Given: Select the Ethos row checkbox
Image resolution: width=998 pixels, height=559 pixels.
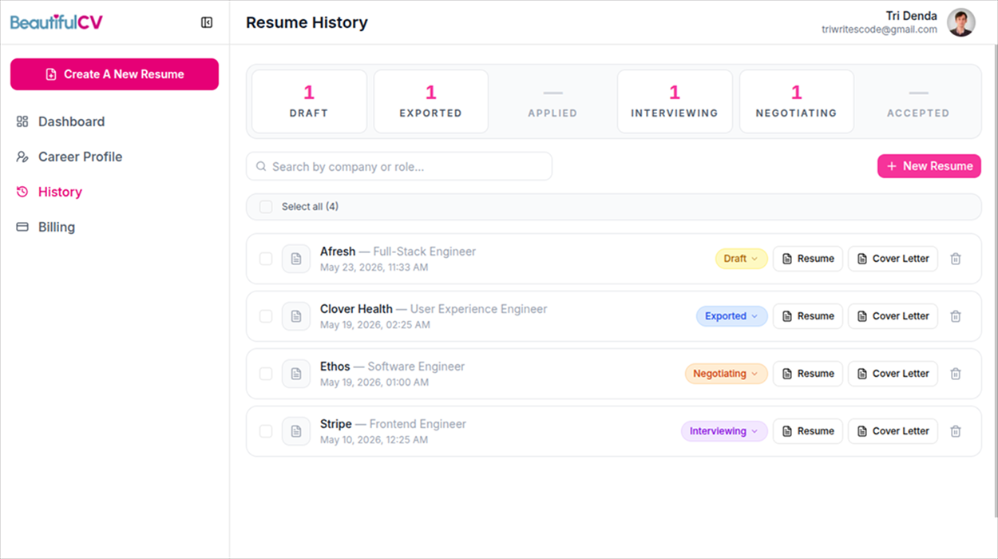Looking at the screenshot, I should click(x=266, y=374).
